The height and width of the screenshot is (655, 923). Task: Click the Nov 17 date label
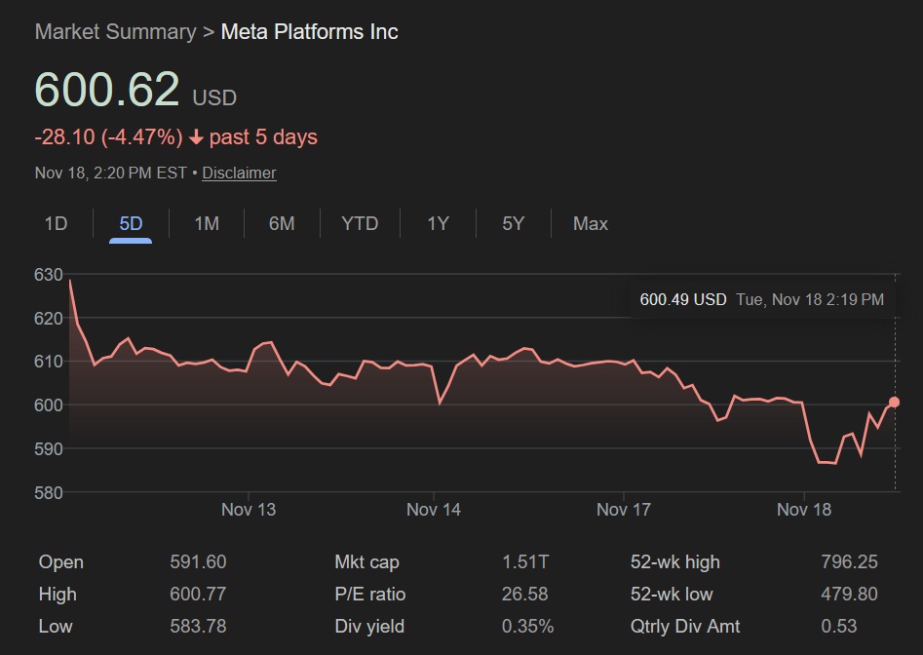pyautogui.click(x=623, y=510)
